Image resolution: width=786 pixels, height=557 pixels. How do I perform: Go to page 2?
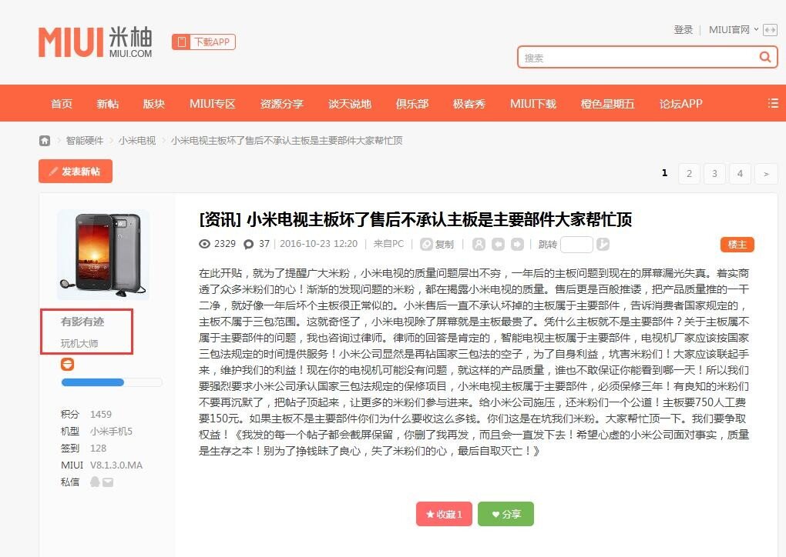coord(689,174)
